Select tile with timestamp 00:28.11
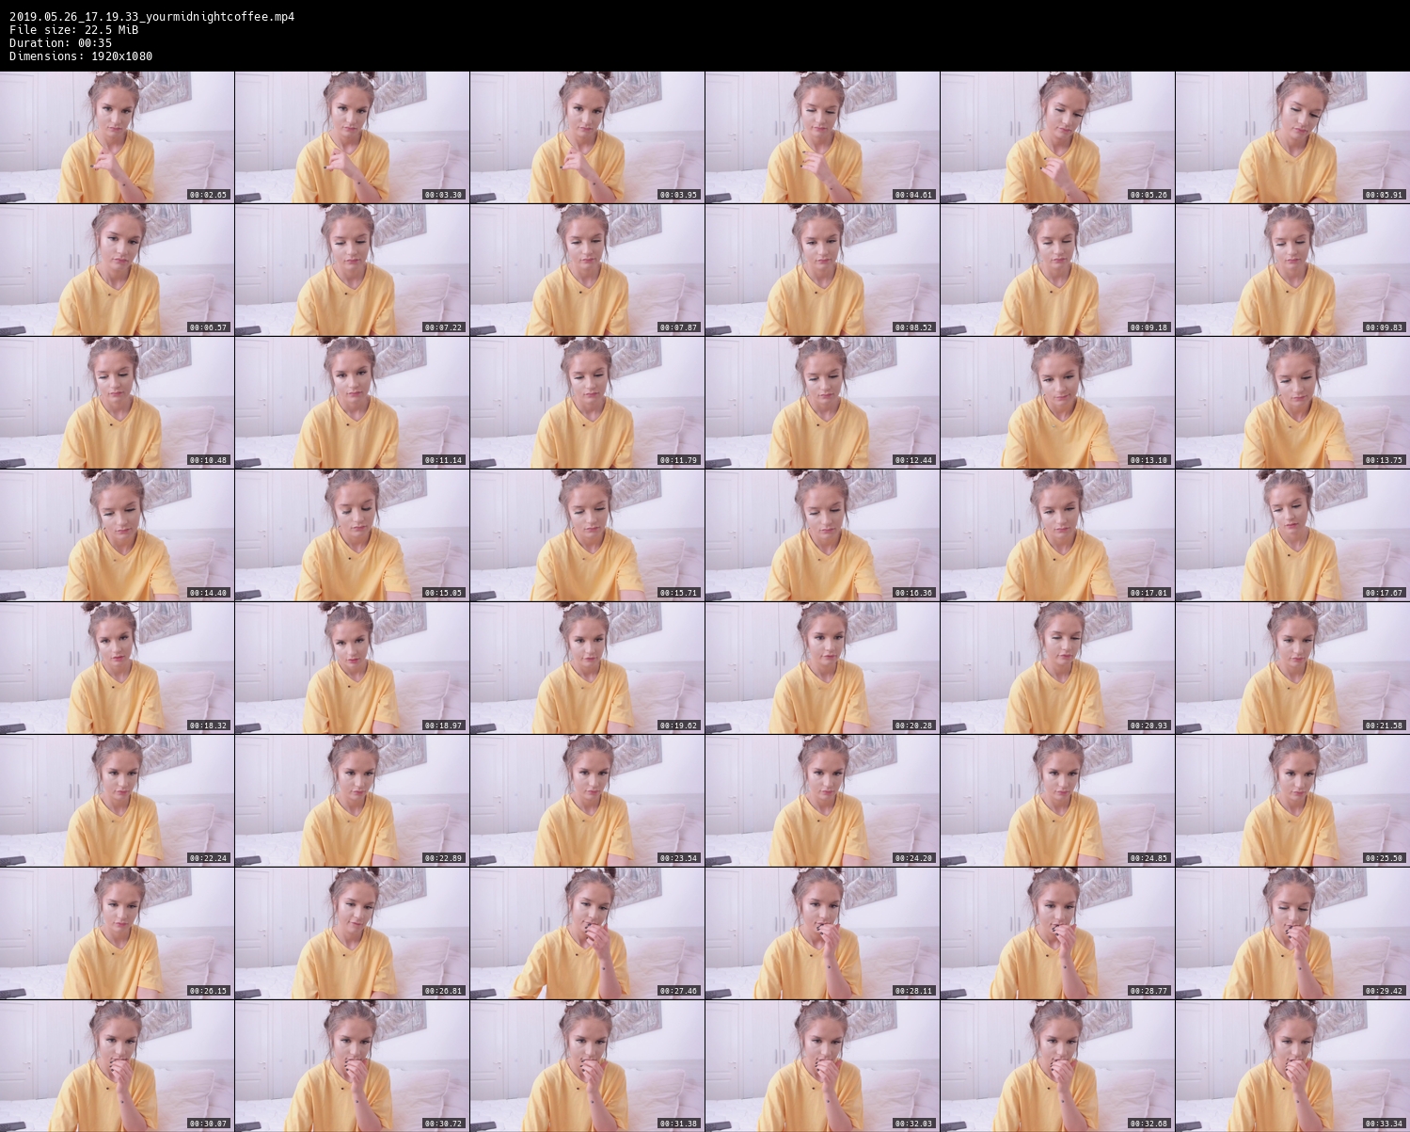1410x1132 pixels. coord(822,933)
